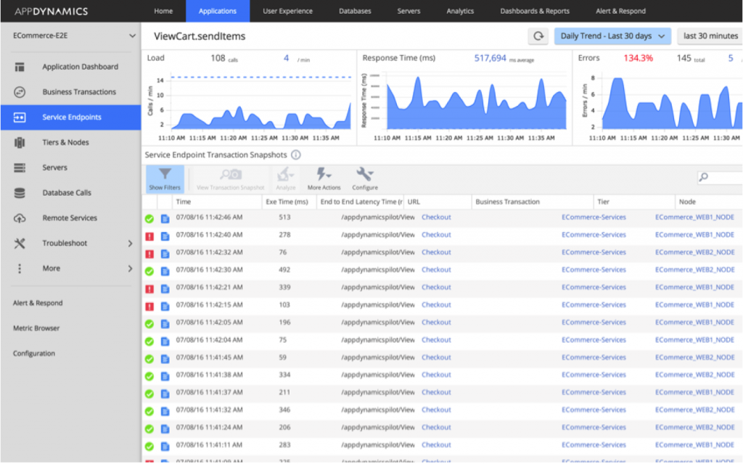Open the ECommerce-E2E application dropdown
Screen dimensions: 743x464
click(74, 36)
